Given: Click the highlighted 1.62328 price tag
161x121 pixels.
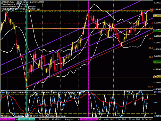Looking at the screenshot, I should pos(157,16).
